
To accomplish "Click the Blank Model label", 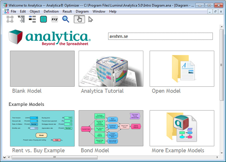I will (27, 91).
